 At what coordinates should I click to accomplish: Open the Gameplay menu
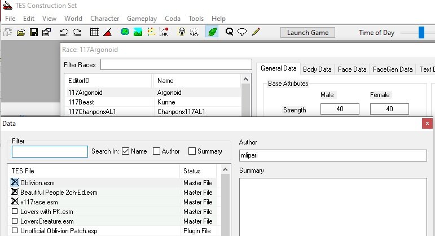(142, 19)
